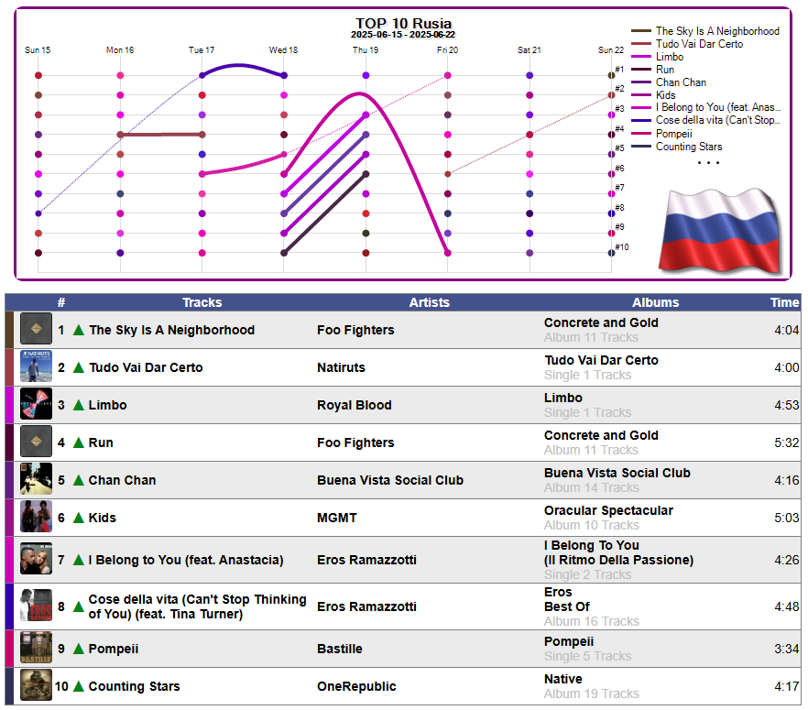Click the I Belong to You cover thumbnail

click(36, 559)
